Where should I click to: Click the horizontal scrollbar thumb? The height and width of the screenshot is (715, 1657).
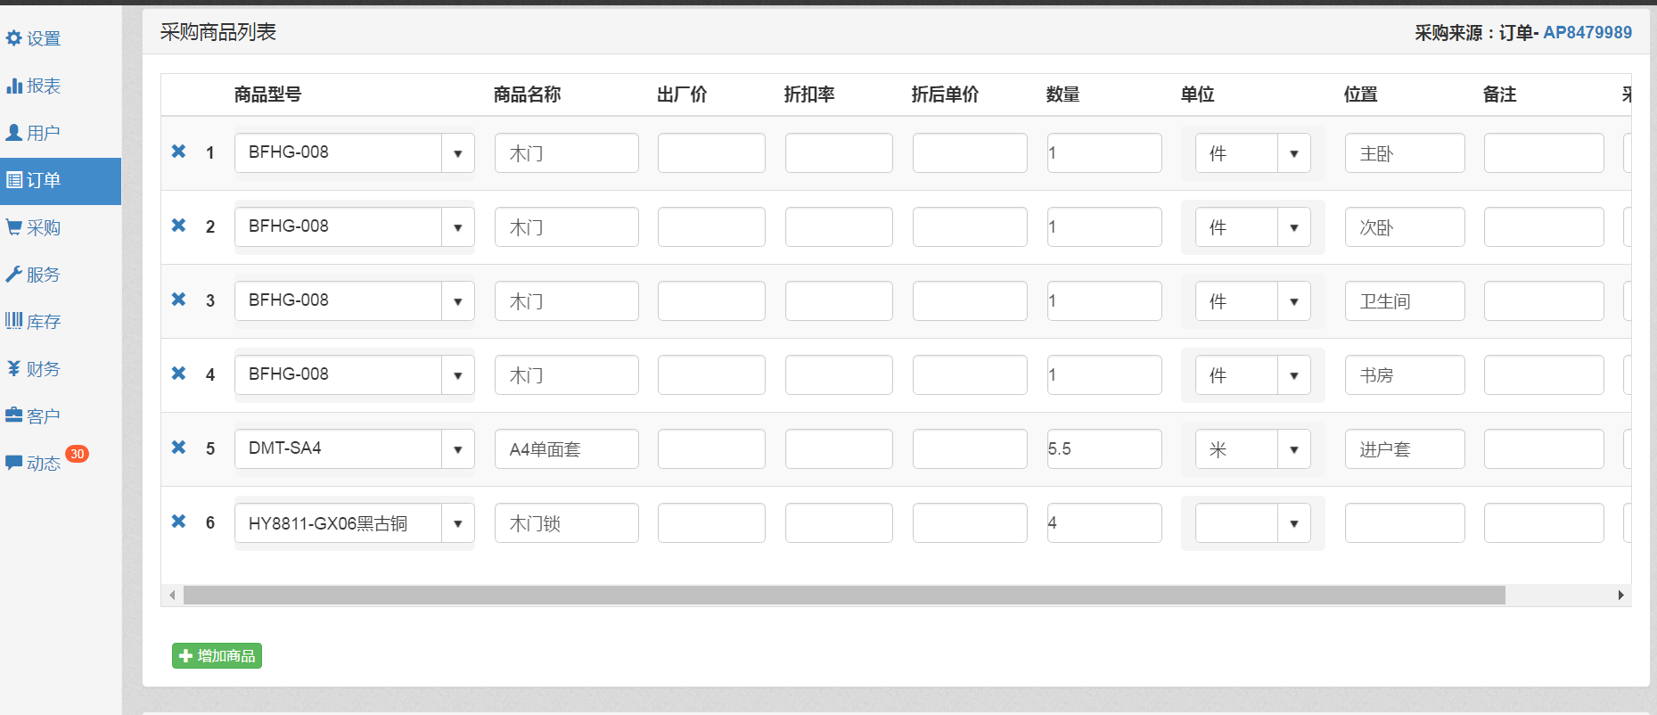(x=844, y=595)
